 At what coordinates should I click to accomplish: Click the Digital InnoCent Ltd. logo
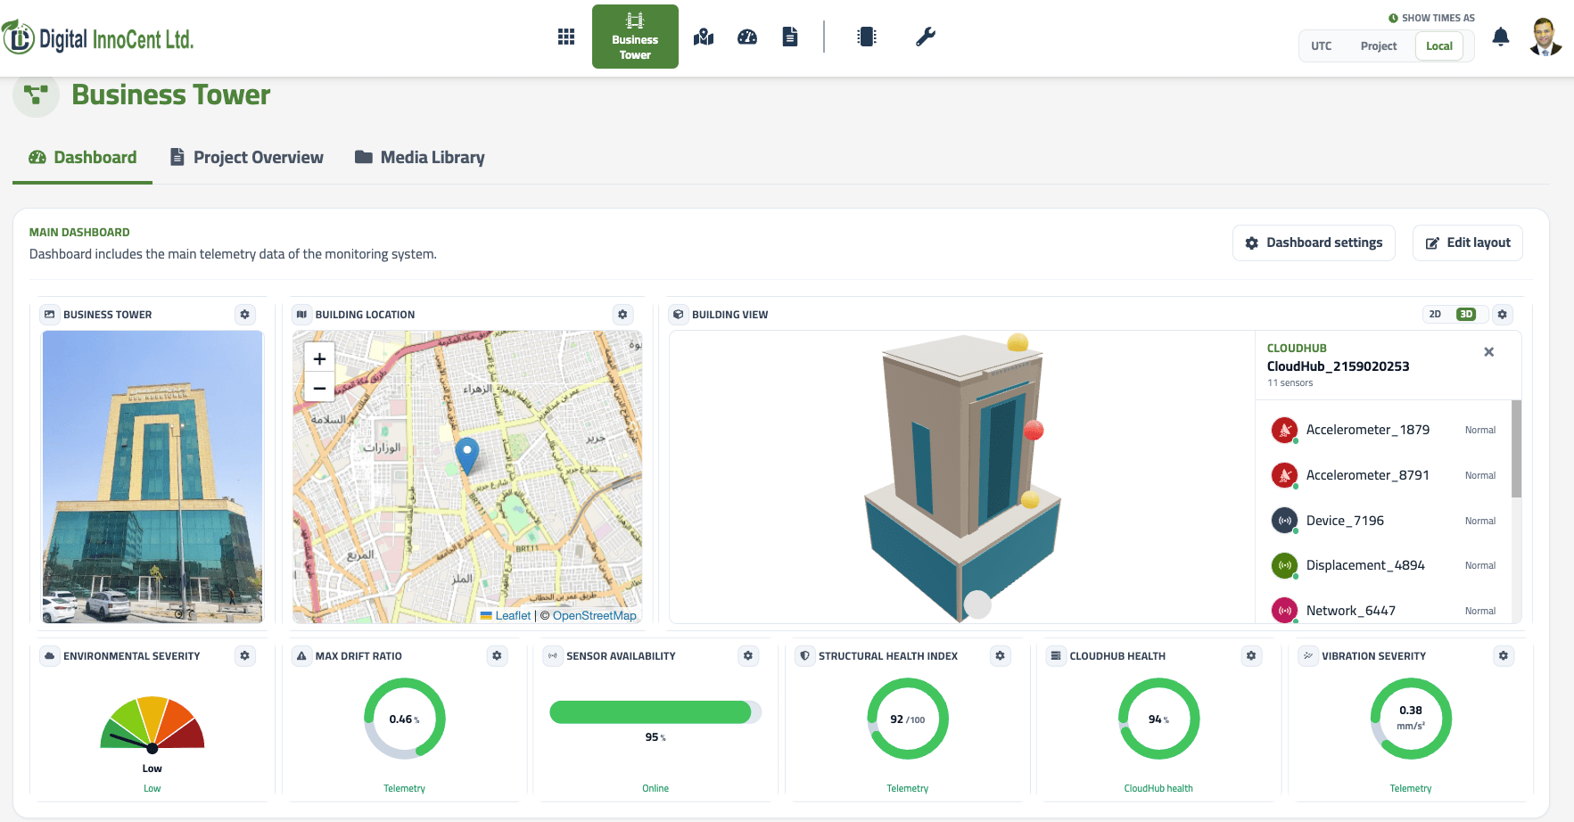click(x=98, y=37)
